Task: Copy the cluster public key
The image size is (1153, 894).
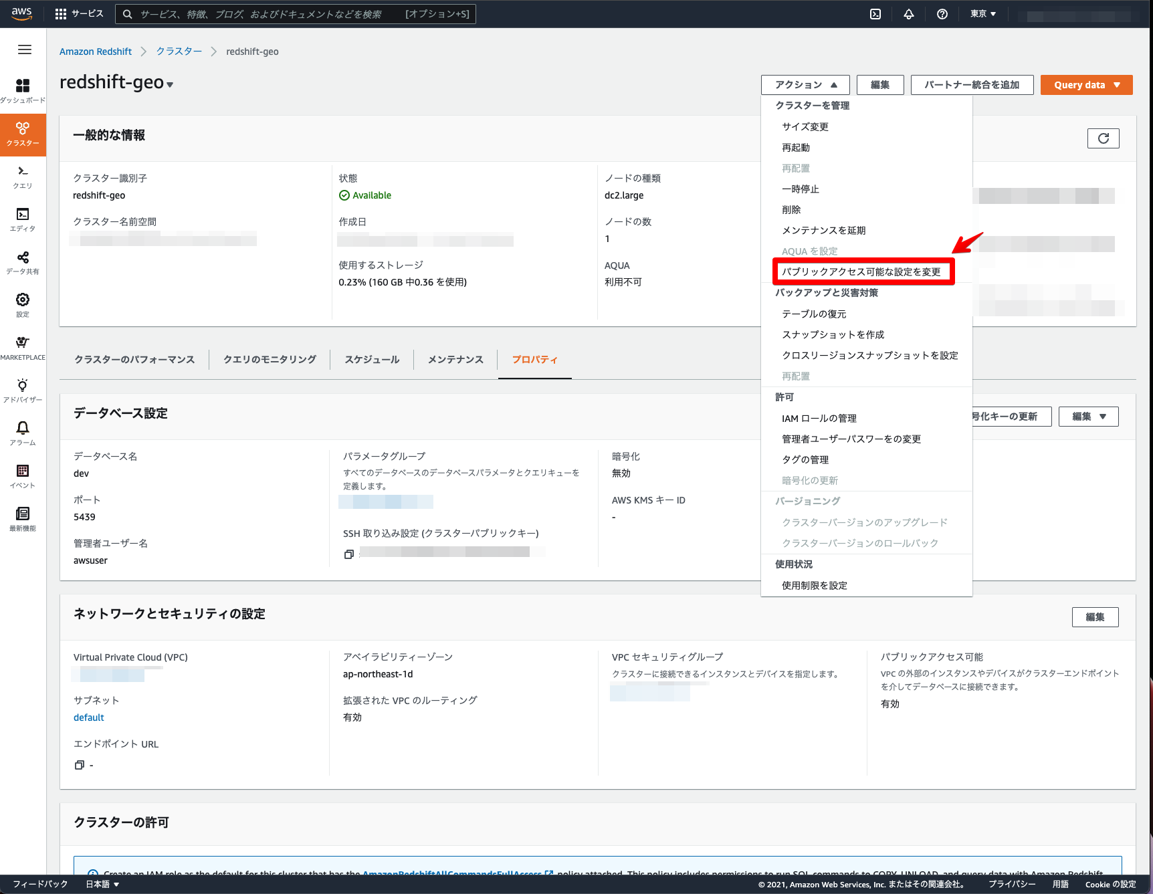Action: 348,553
